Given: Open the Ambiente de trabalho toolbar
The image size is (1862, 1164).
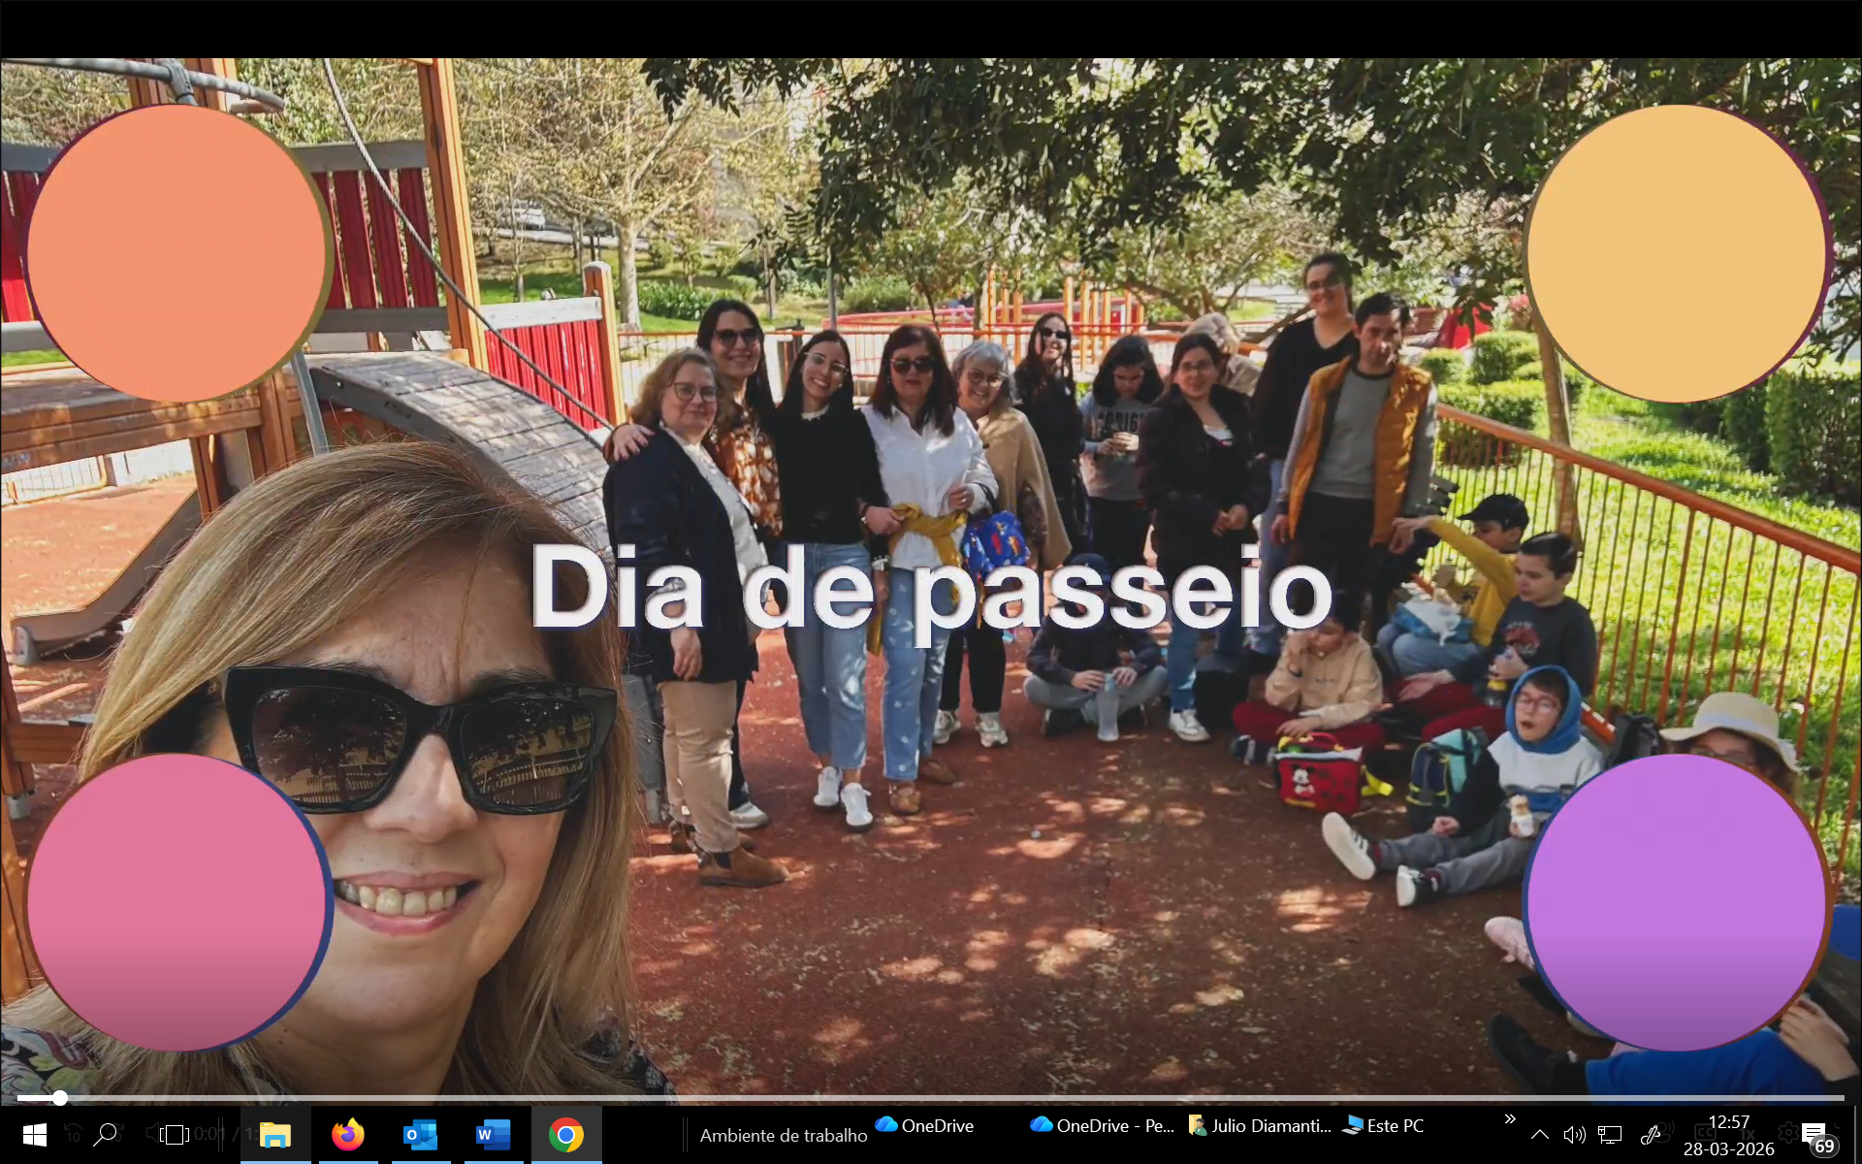Looking at the screenshot, I should [783, 1135].
